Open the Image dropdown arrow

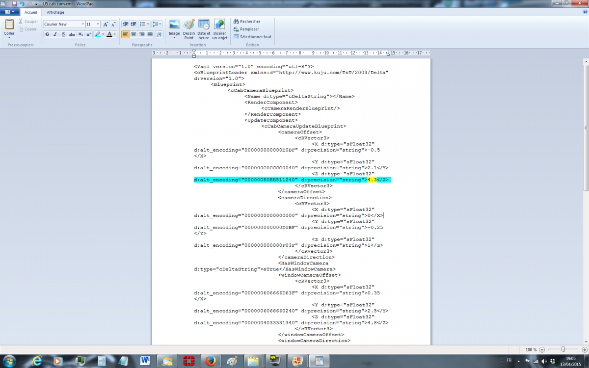click(x=174, y=38)
